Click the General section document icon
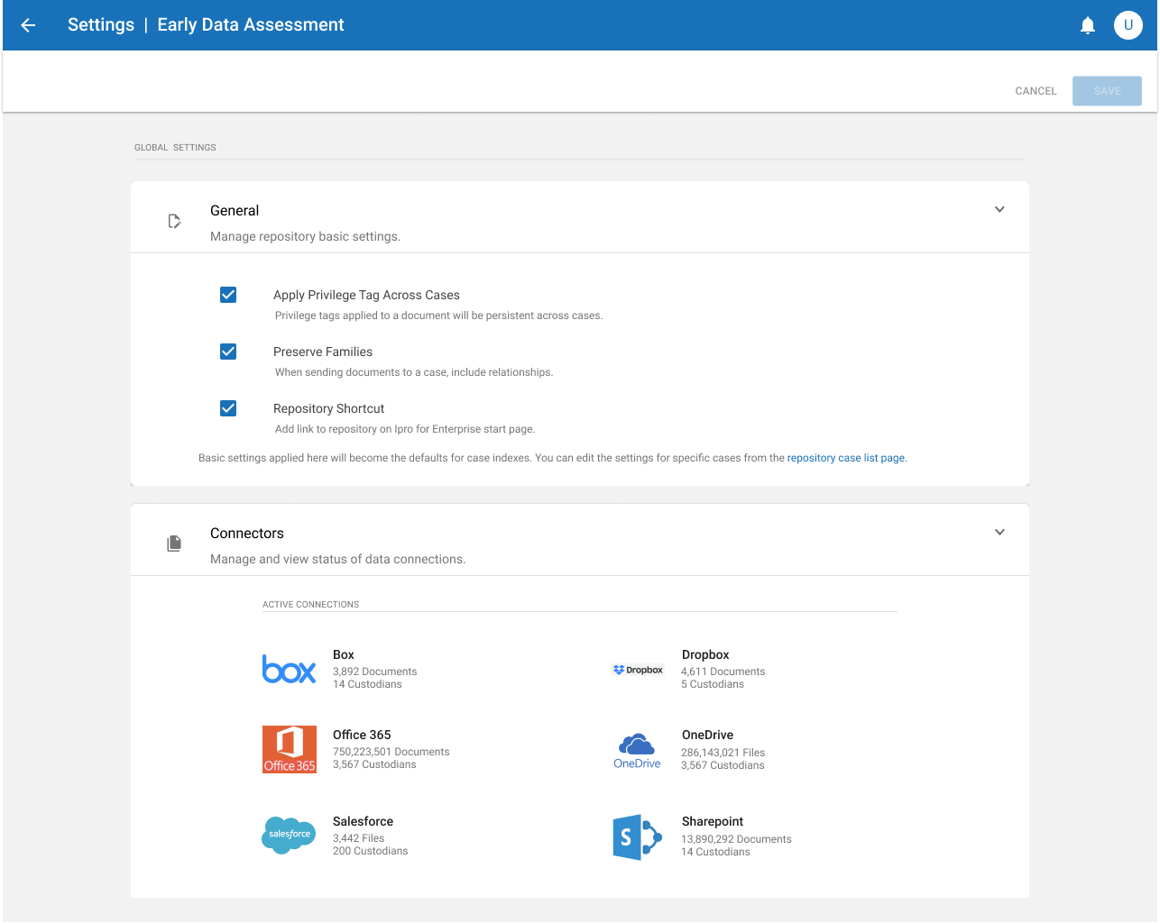This screenshot has width=1160, height=923. (x=174, y=221)
